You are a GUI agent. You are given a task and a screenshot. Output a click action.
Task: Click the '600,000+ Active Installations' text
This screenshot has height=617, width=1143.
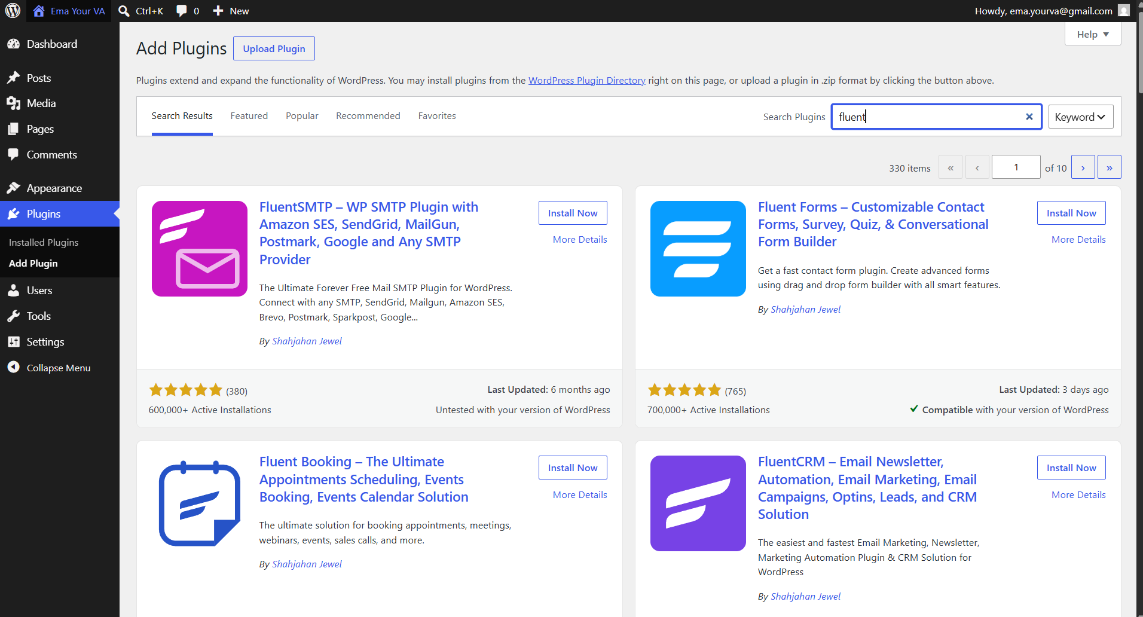pyautogui.click(x=210, y=410)
